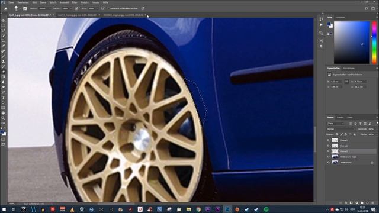Open the History collapsed panel icon
This screenshot has width=379, height=213.
[321, 19]
